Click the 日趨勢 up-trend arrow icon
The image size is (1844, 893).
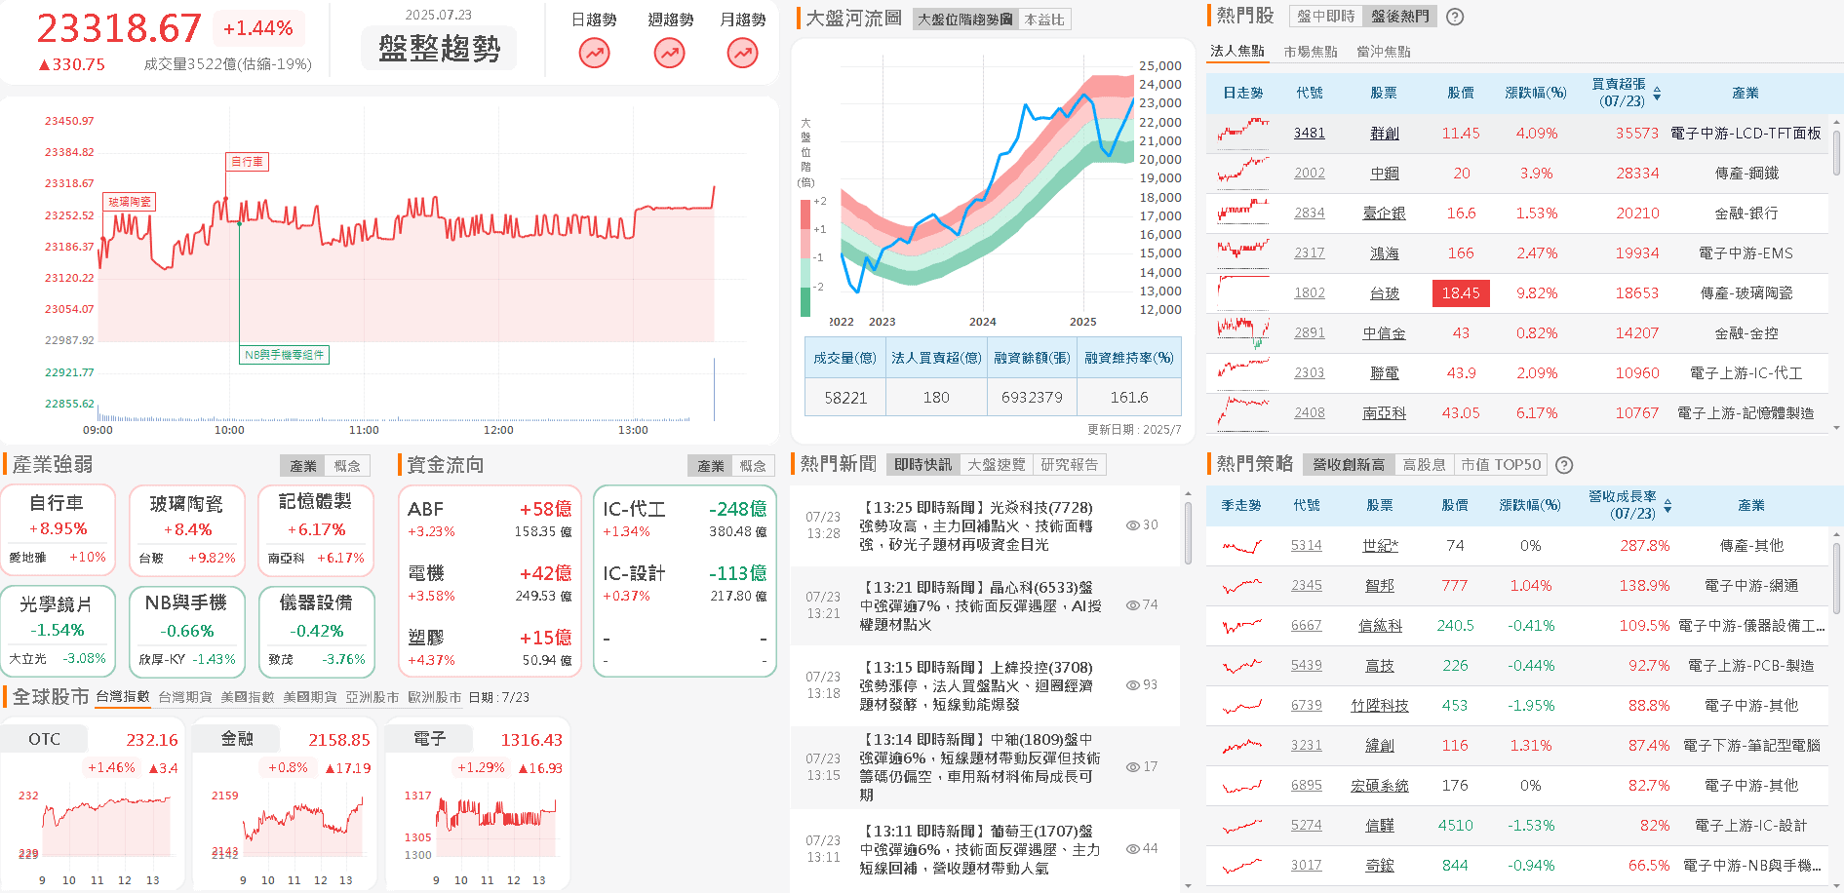click(x=594, y=53)
